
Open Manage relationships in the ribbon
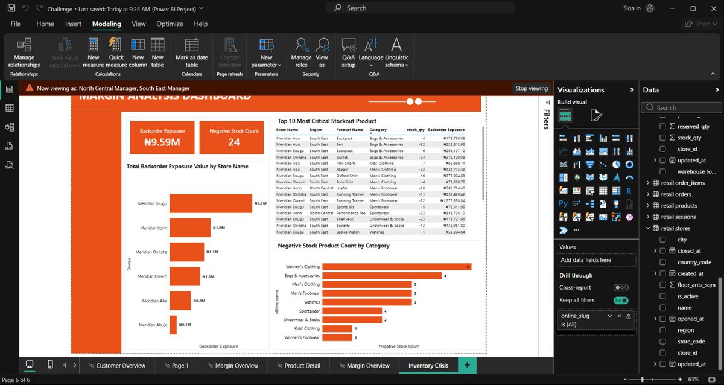coord(24,53)
